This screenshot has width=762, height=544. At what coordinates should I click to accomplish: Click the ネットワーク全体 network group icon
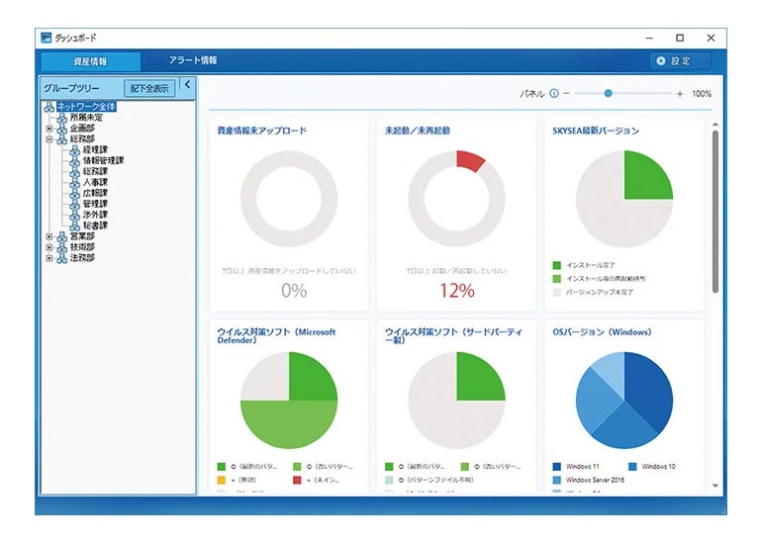[49, 107]
